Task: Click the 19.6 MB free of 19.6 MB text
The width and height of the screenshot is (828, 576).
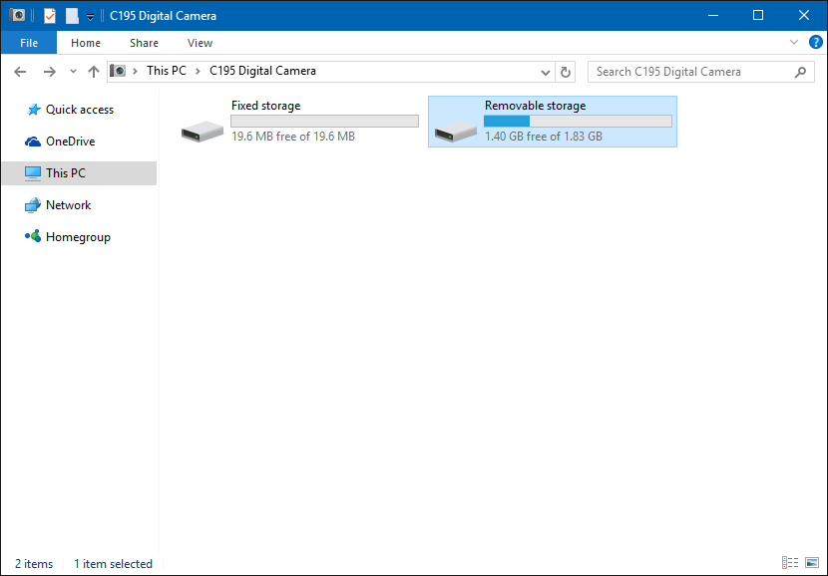Action: pos(293,137)
